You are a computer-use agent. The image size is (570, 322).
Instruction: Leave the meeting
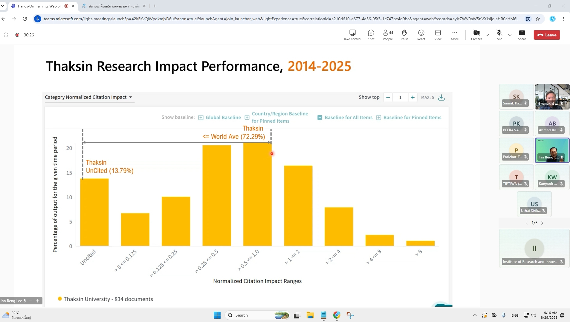[547, 35]
